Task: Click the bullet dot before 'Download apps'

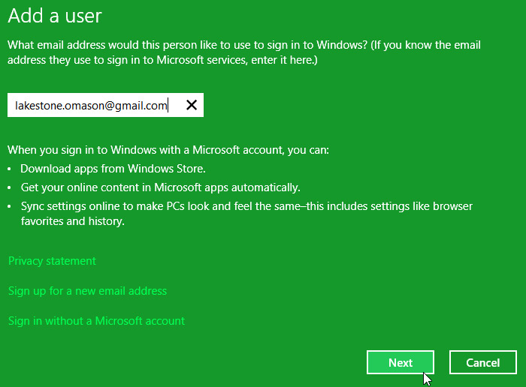Action: pos(11,169)
